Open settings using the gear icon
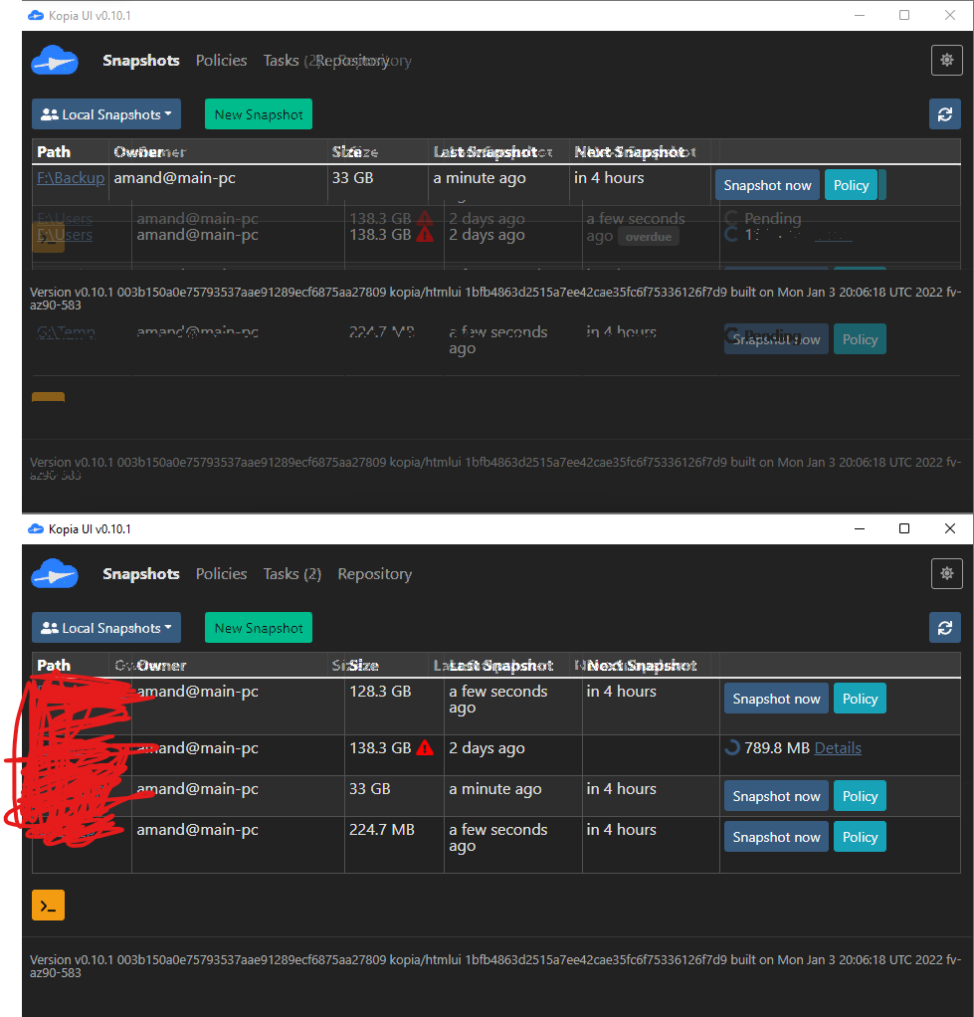 946,574
